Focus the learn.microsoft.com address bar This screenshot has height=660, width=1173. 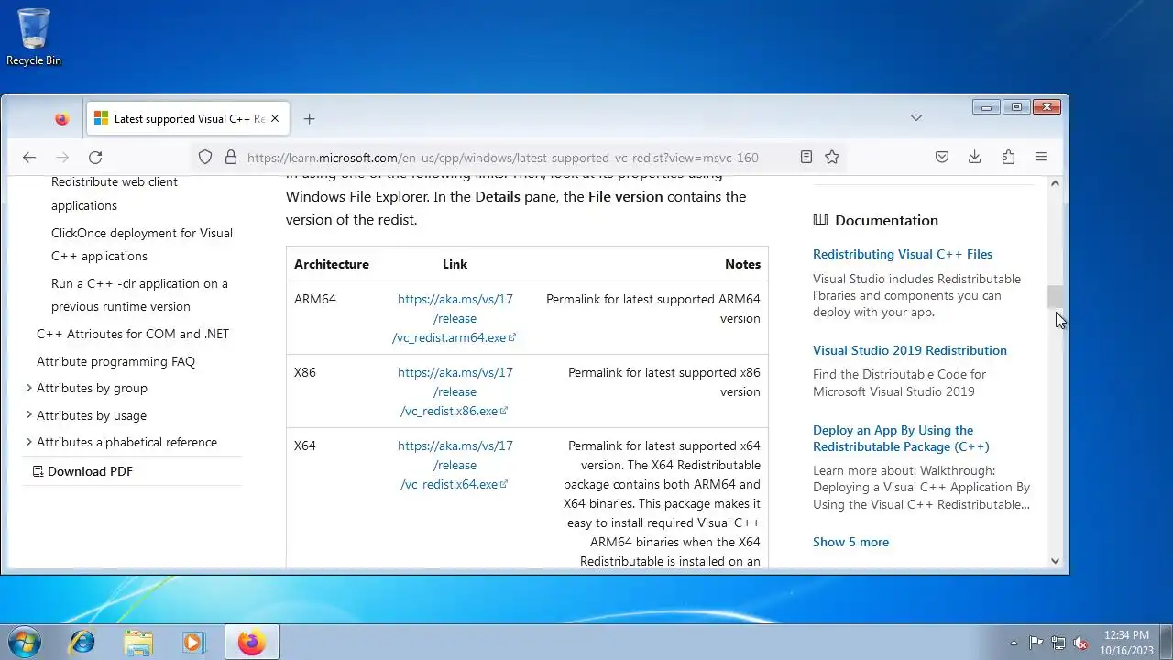(502, 158)
